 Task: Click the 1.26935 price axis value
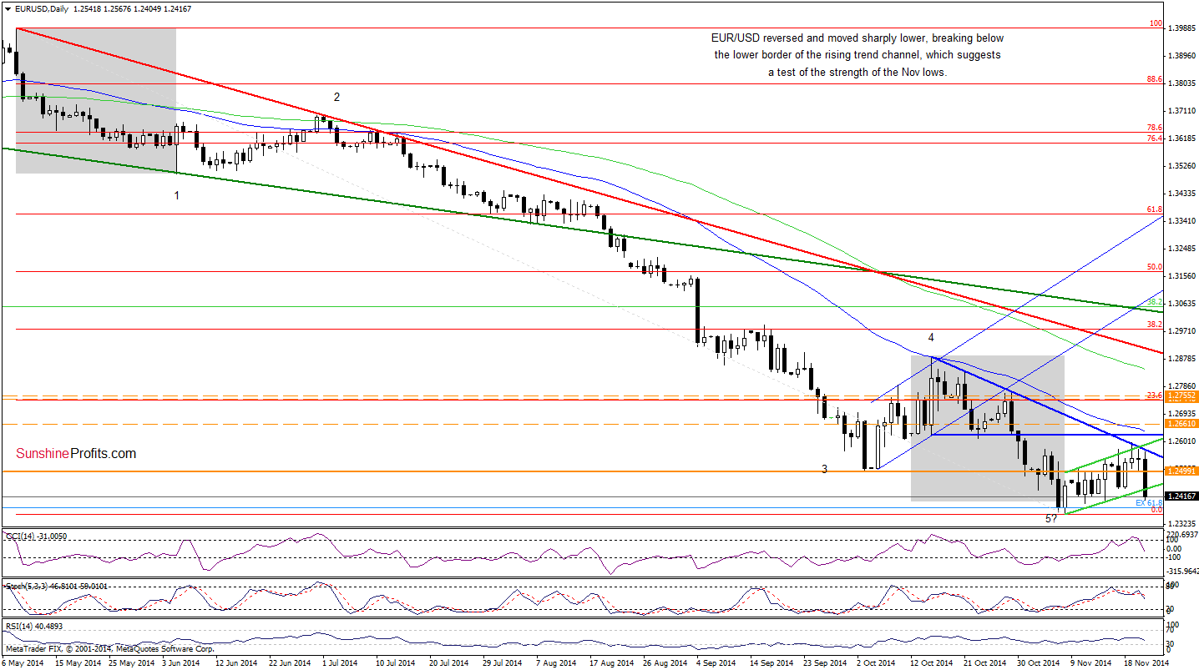click(1183, 414)
